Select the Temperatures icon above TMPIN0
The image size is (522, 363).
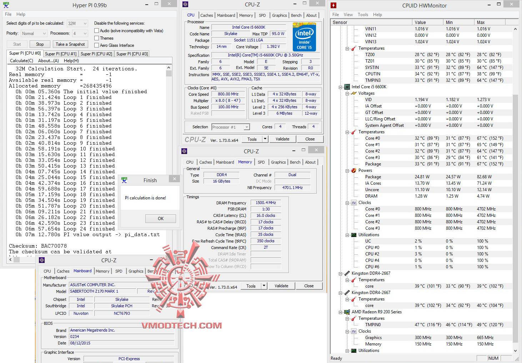354,318
